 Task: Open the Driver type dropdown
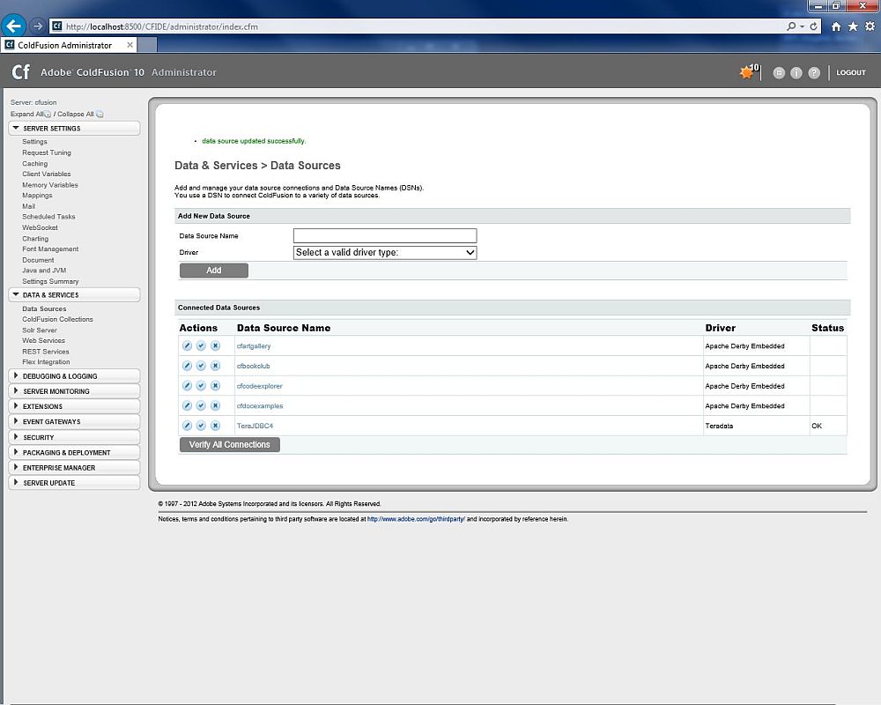pos(385,252)
